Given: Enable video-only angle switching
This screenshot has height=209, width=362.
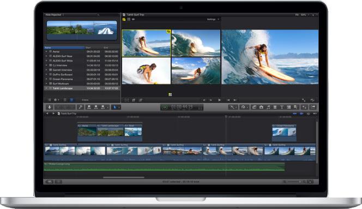Looking at the screenshot, I should 129,20.
